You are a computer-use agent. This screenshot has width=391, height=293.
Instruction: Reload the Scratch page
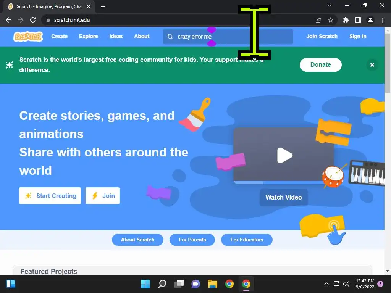(x=33, y=20)
